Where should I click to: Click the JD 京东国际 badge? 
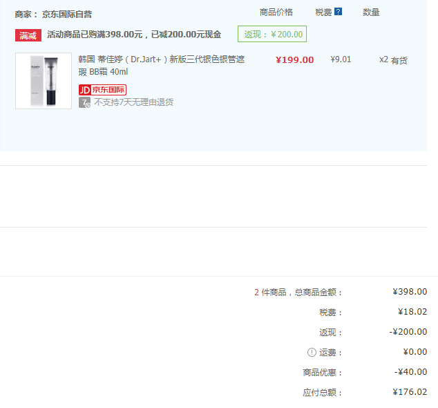pos(102,90)
